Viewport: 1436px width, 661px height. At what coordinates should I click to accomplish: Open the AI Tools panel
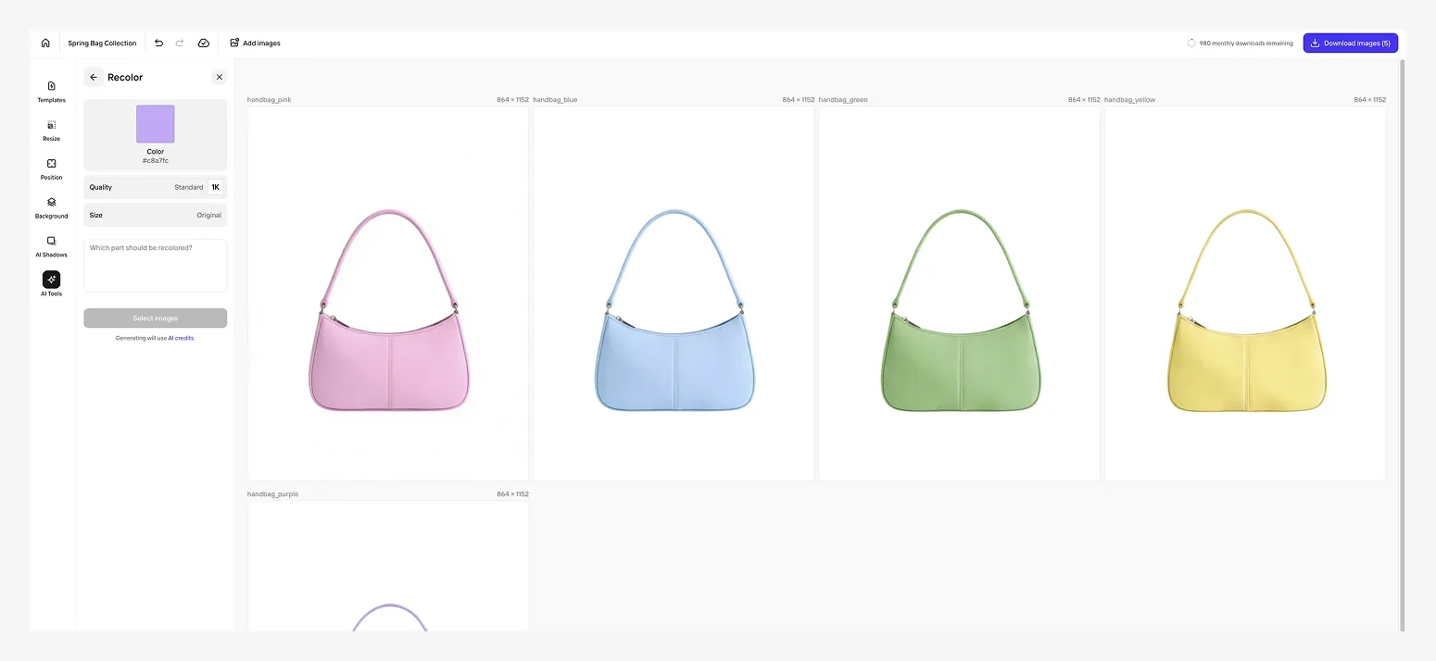tap(52, 284)
